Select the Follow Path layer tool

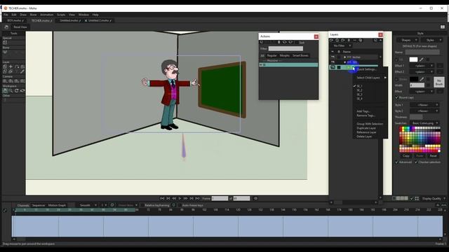(17, 66)
